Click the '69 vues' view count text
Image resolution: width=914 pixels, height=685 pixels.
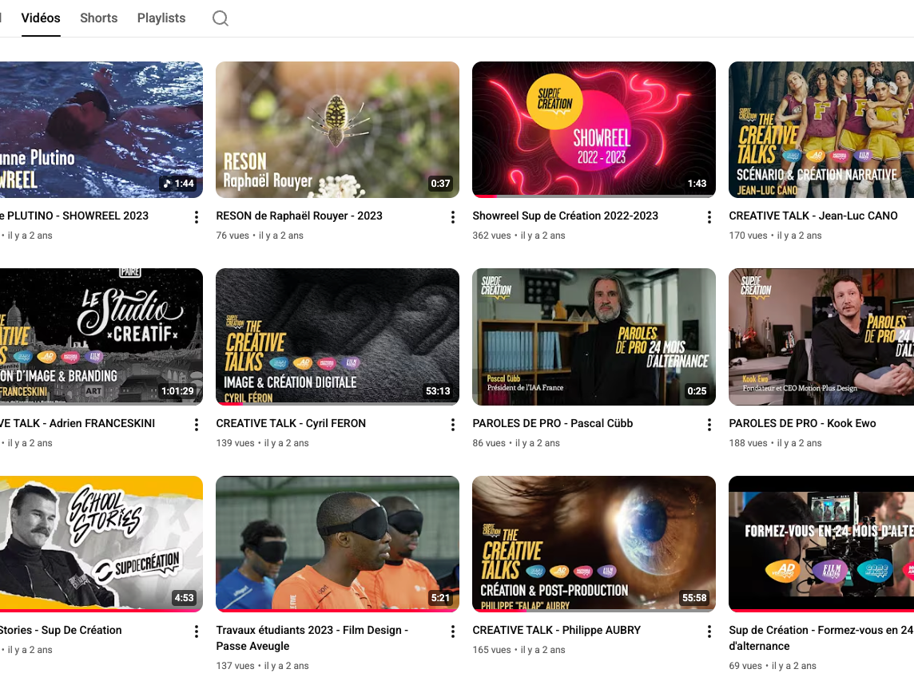[x=745, y=666]
